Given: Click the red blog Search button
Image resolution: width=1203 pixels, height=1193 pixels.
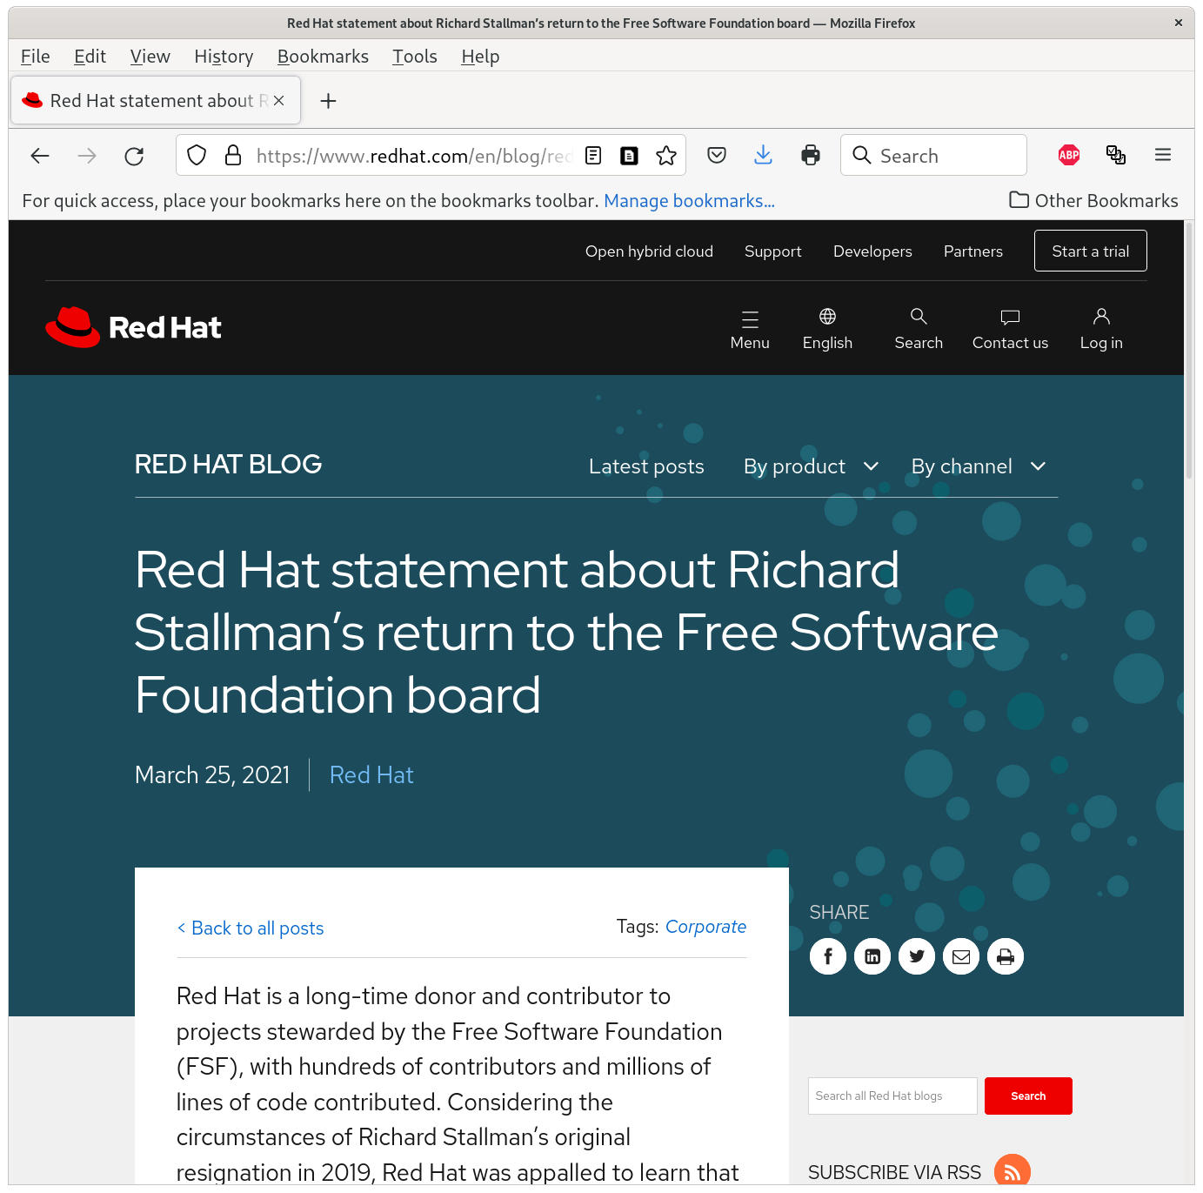Looking at the screenshot, I should pyautogui.click(x=1028, y=1096).
